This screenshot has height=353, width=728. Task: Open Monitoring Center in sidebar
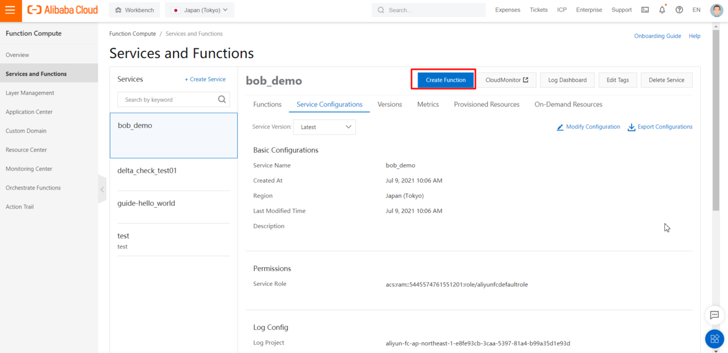point(49,169)
